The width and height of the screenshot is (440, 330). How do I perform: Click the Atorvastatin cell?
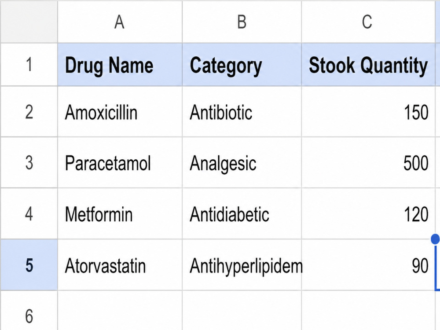[120, 265]
